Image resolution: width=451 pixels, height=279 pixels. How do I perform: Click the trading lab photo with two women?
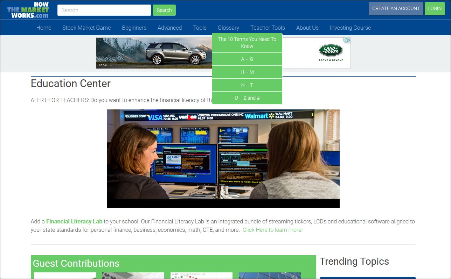[x=223, y=159]
